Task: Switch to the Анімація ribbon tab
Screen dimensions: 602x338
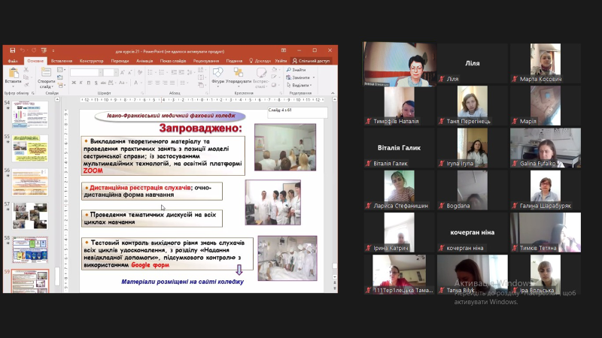Action: click(x=144, y=61)
